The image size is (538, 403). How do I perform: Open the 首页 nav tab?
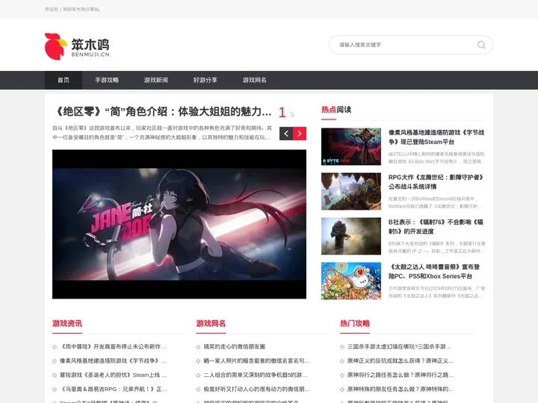64,80
